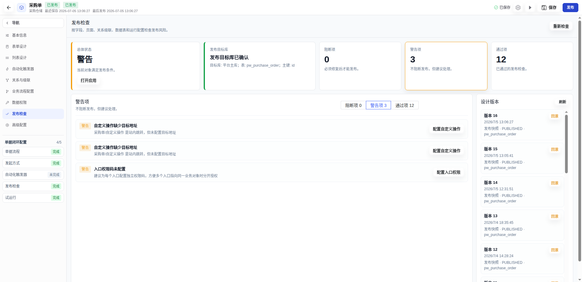Click the version list scroll-up arrow
This screenshot has width=582, height=282.
point(566,112)
